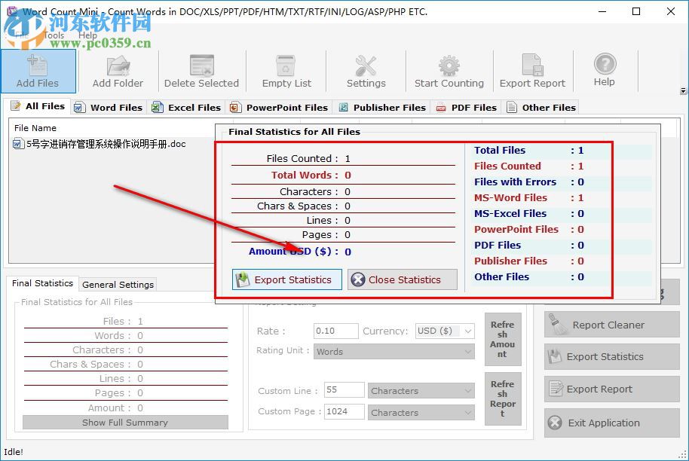Viewport: 689px width, 461px height.
Task: Click the Total Files row
Action: [x=529, y=150]
